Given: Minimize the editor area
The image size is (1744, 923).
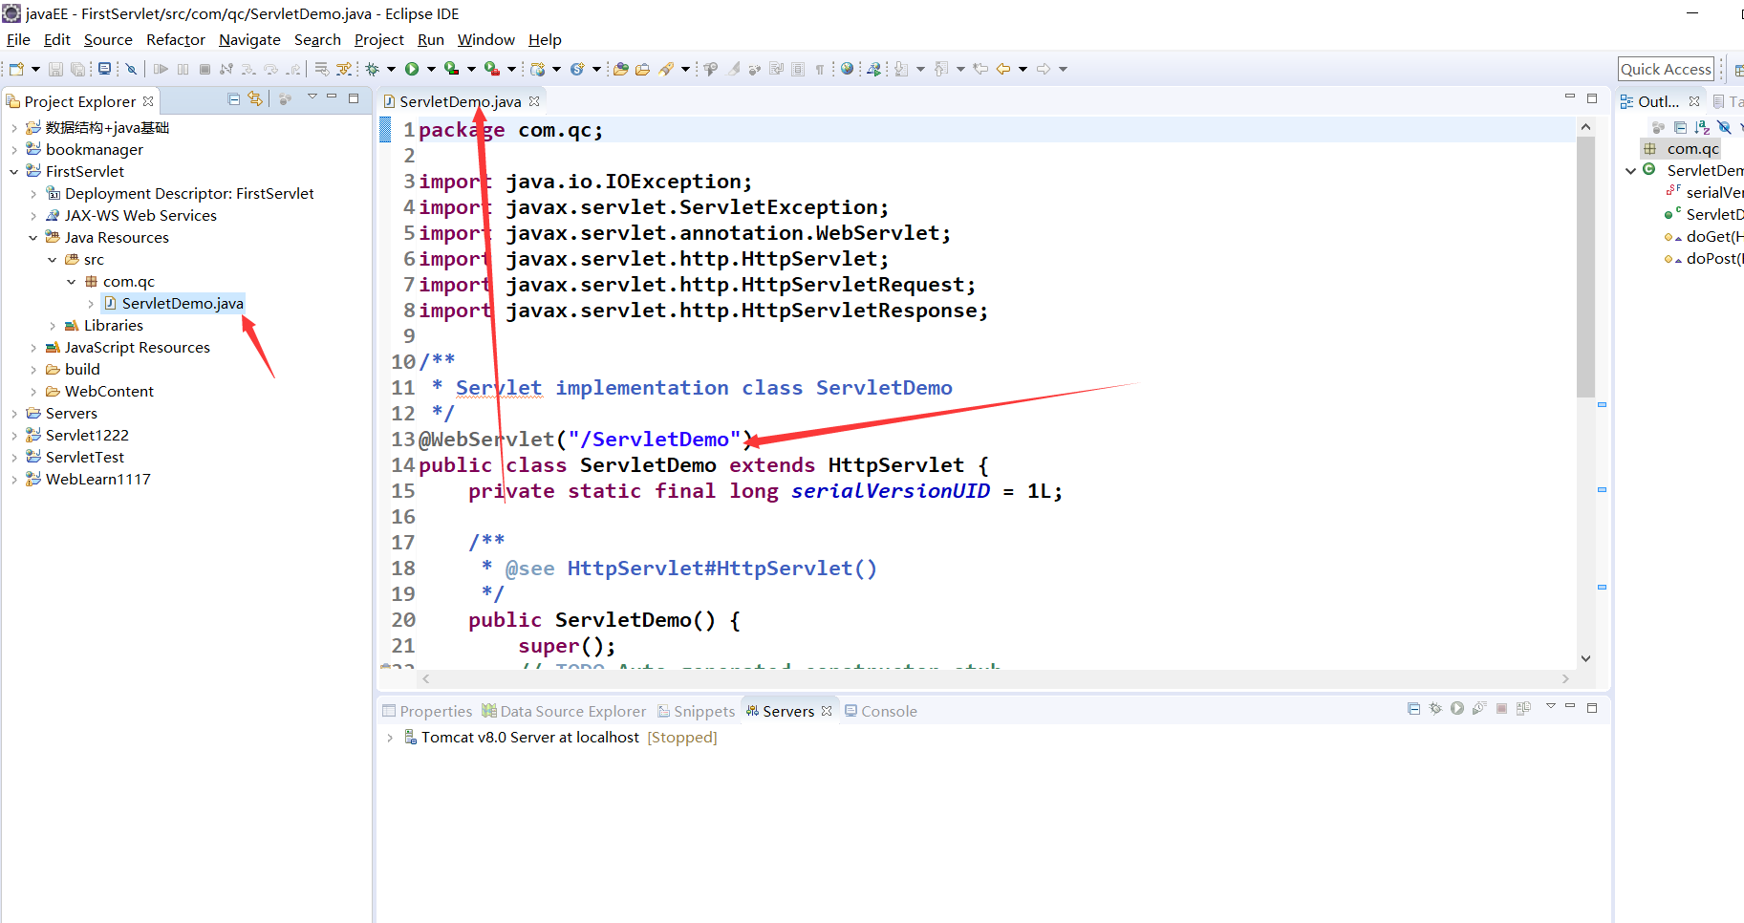Looking at the screenshot, I should (1569, 97).
